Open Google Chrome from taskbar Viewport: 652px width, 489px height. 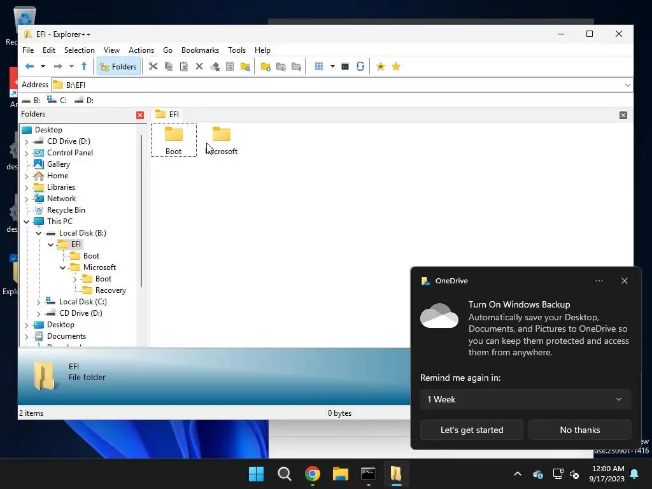pyautogui.click(x=312, y=474)
